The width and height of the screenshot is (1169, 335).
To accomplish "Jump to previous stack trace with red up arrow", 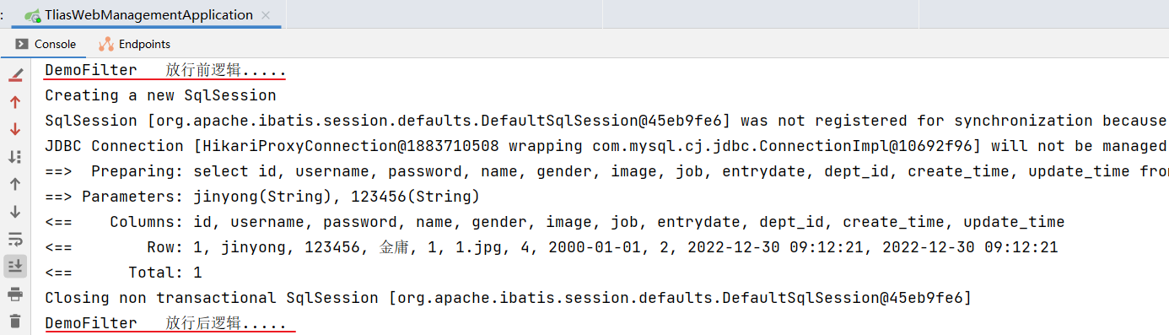I will pos(15,102).
